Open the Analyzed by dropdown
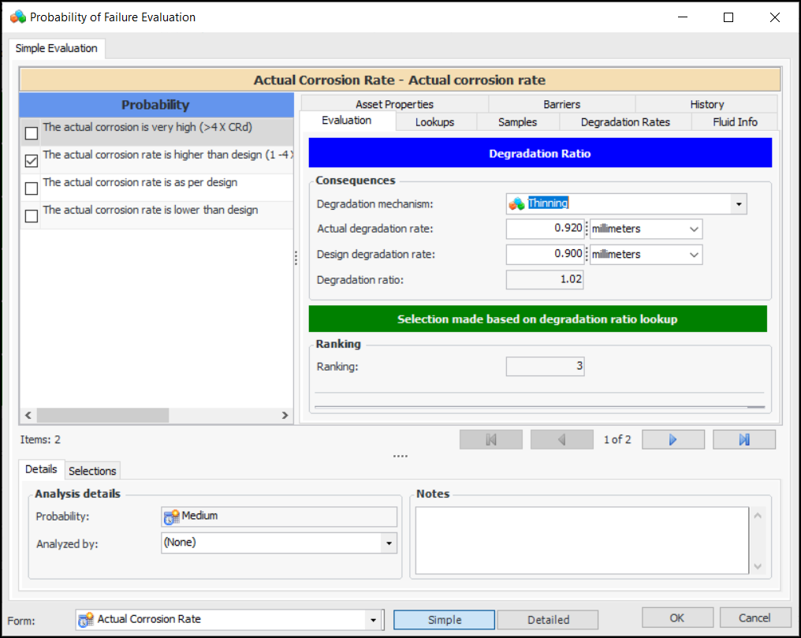The height and width of the screenshot is (638, 801). 389,543
